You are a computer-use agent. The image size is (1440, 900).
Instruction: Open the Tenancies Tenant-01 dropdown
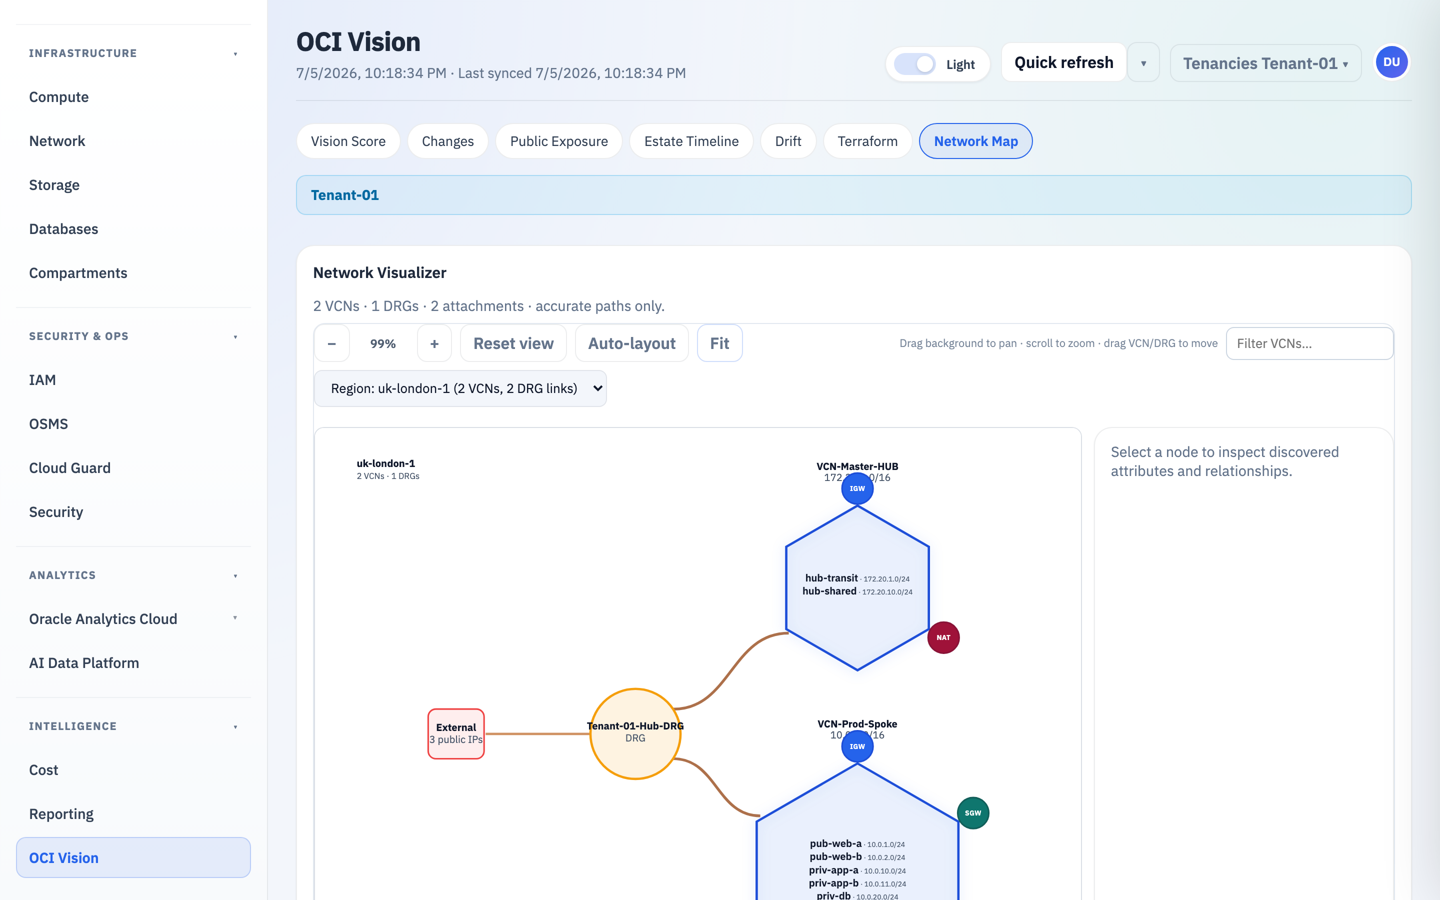pos(1265,63)
